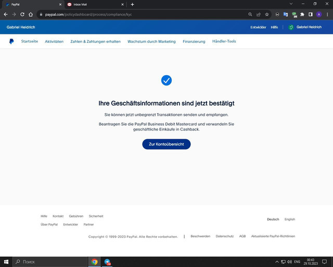
Task: Click the green shield icon near profile name
Action: (x=291, y=27)
